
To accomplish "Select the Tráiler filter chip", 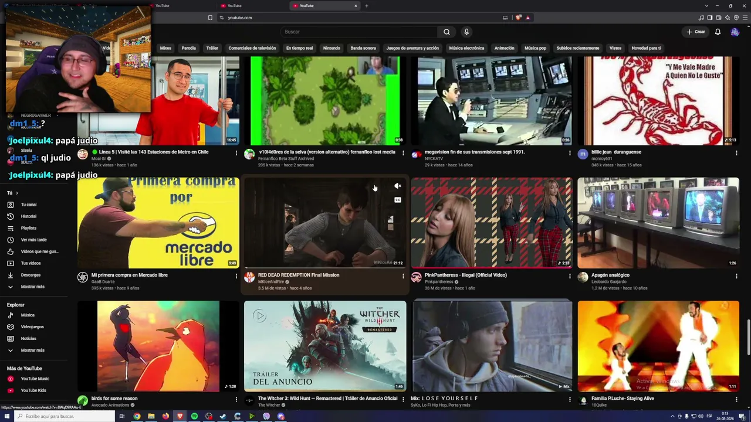I will click(x=212, y=48).
